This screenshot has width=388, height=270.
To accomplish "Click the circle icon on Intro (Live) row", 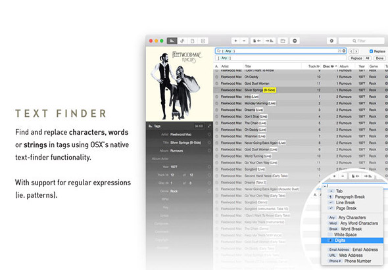I will pyautogui.click(x=217, y=97).
